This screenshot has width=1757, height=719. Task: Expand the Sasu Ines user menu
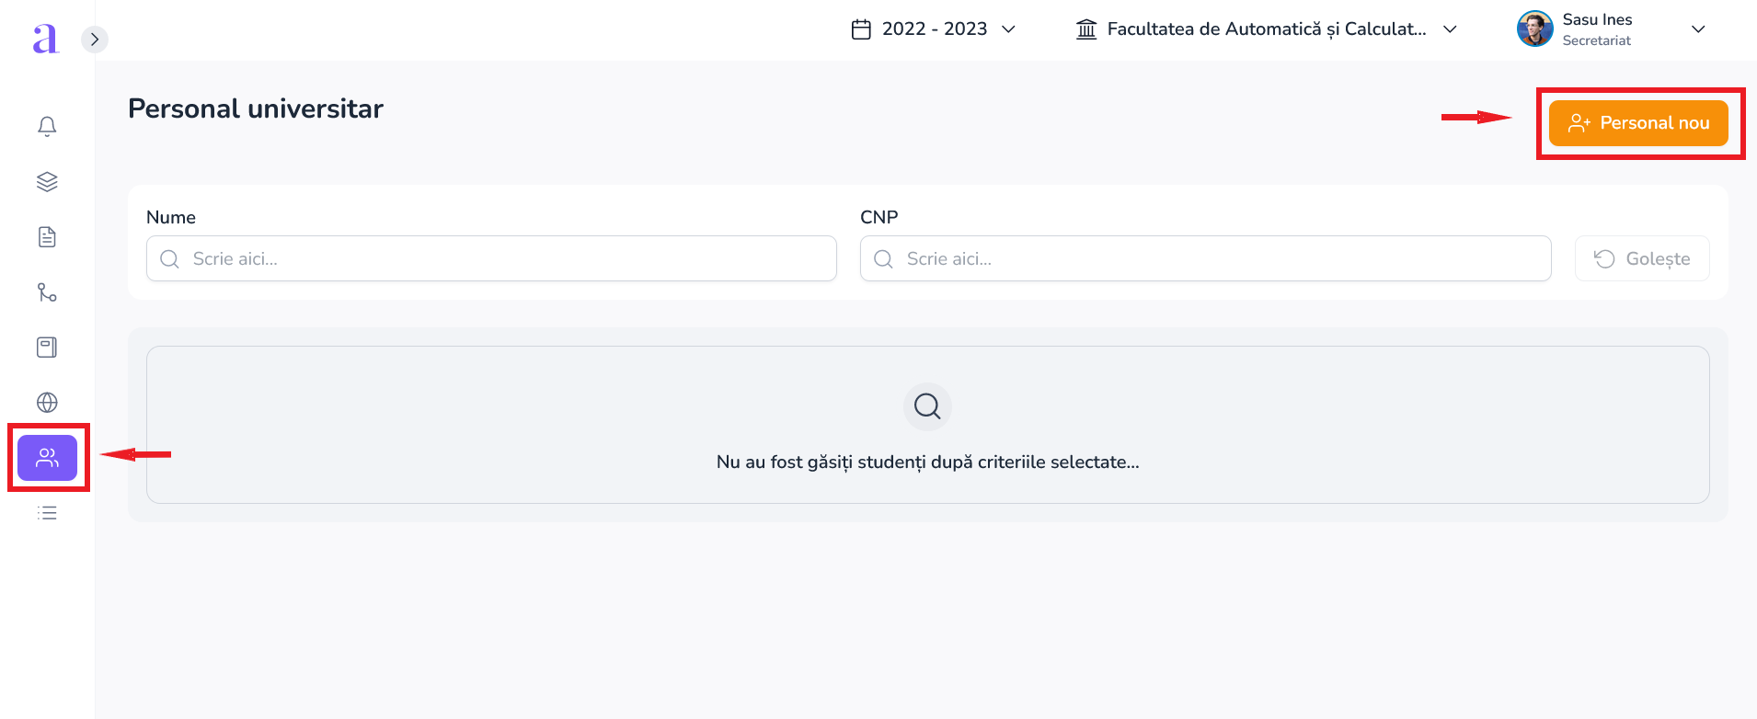[1698, 29]
